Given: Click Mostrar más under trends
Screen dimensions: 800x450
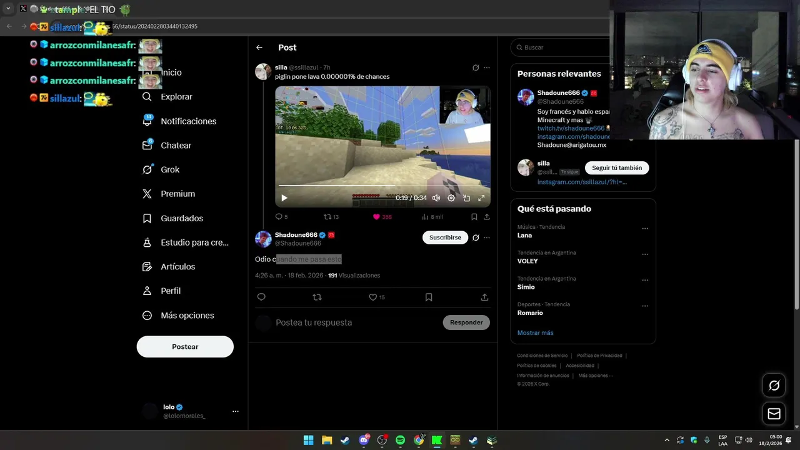Looking at the screenshot, I should point(535,333).
